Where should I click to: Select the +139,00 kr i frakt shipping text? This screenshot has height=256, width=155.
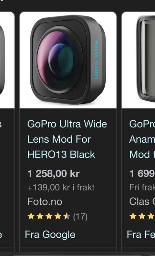pyautogui.click(x=61, y=187)
